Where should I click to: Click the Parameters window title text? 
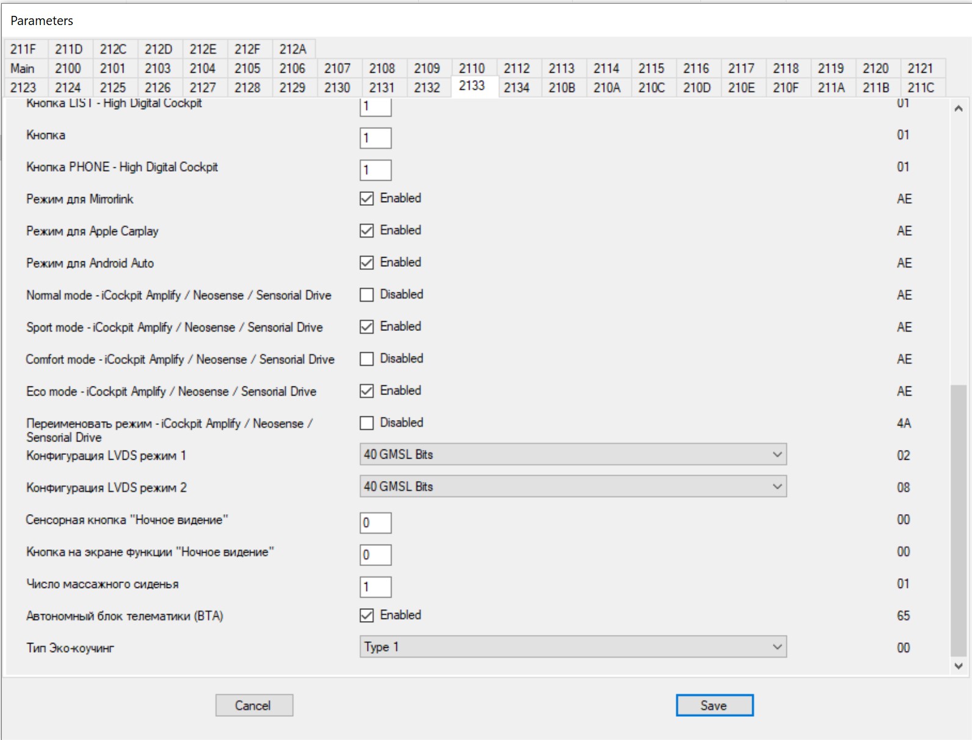pos(42,21)
